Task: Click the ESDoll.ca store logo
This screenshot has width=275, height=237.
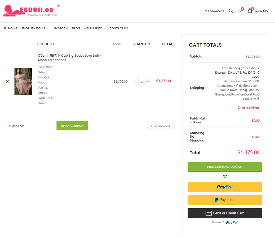Action: [31, 11]
